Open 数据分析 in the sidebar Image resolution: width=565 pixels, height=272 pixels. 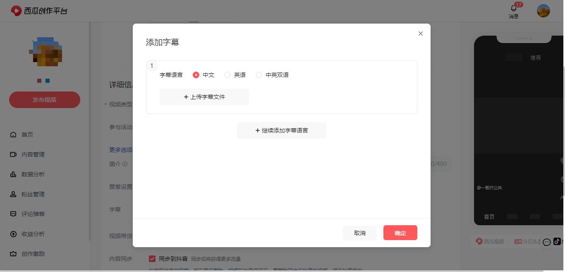[x=33, y=174]
